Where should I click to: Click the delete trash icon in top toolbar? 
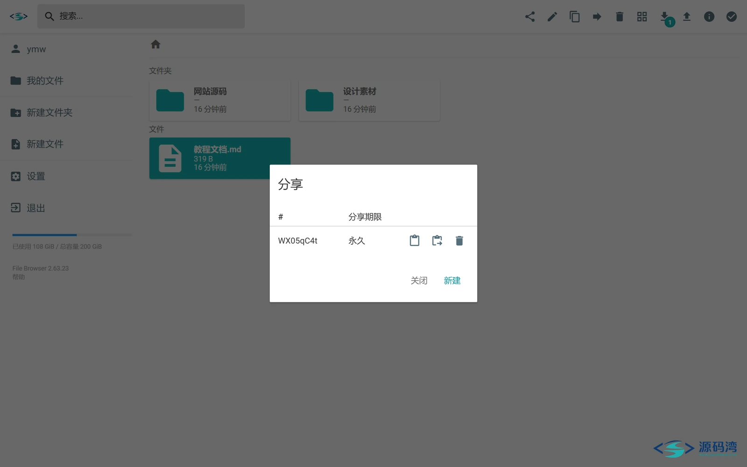[x=620, y=17]
